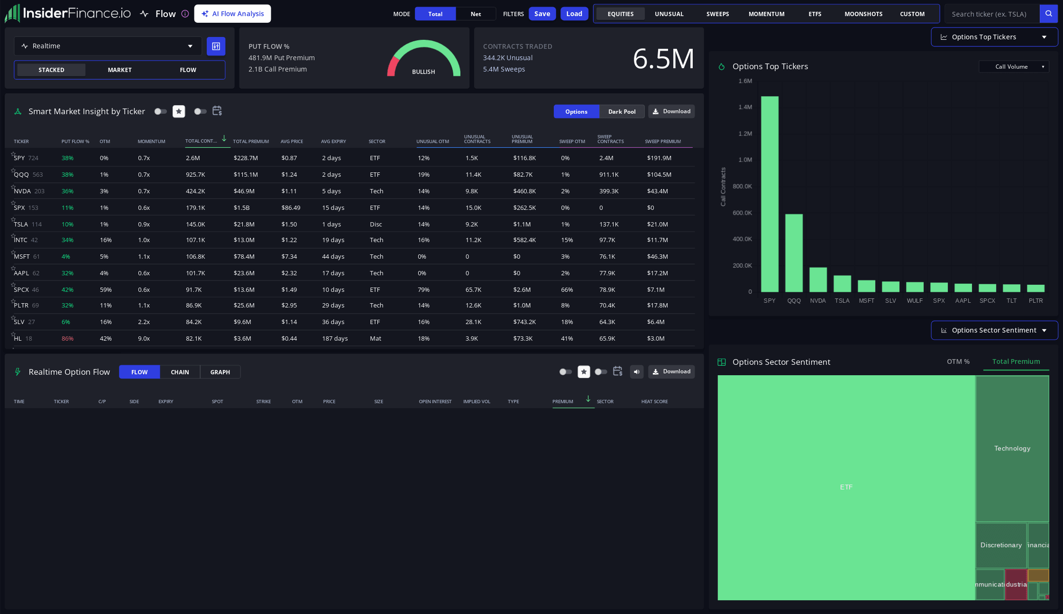Mute the Realtime Option Flow sound icon
The width and height of the screenshot is (1063, 614).
[637, 372]
